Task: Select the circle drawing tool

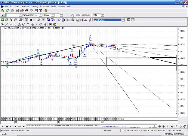Action: 24,24
